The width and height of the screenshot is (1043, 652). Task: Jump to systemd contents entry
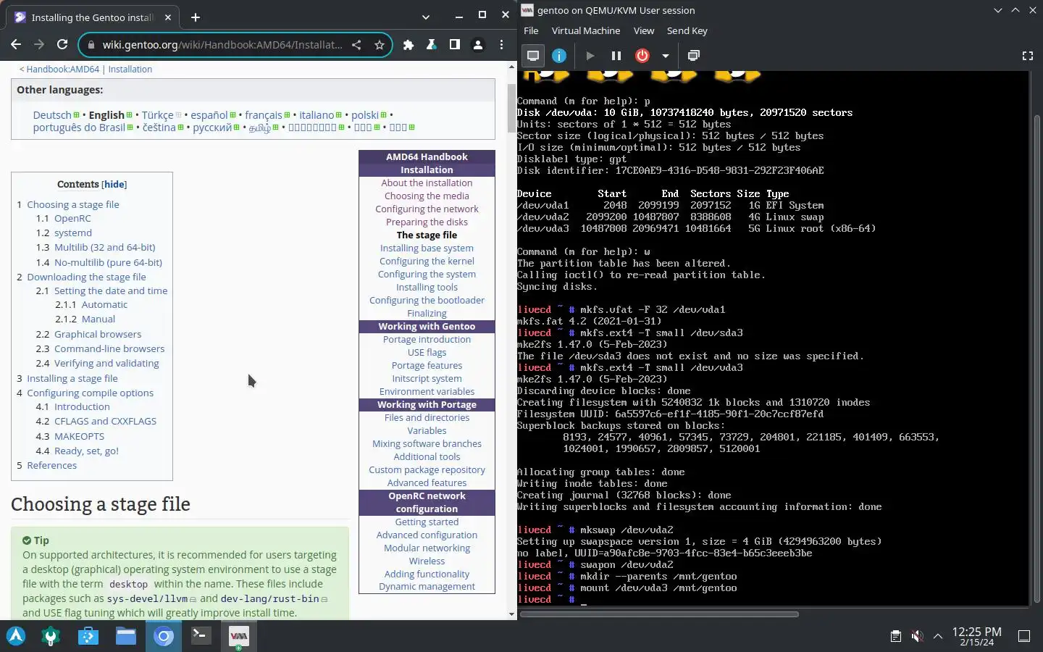[x=73, y=233]
